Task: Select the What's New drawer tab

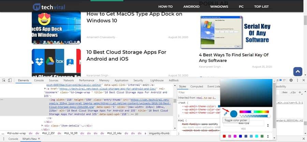Action: [x=29, y=139]
